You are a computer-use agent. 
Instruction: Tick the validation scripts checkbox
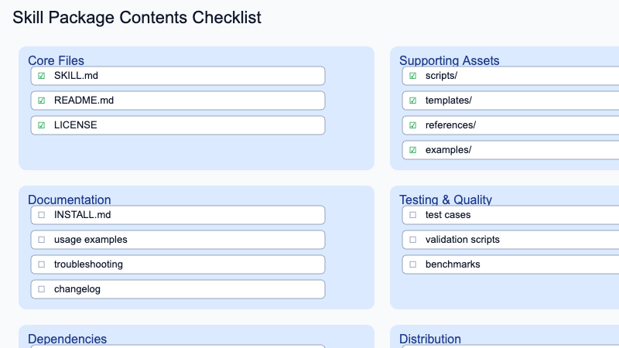(x=413, y=240)
